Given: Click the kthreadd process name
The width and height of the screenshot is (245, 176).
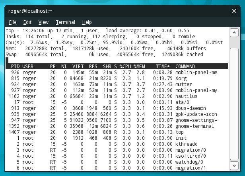Looking at the screenshot, I should pyautogui.click(x=187, y=144).
